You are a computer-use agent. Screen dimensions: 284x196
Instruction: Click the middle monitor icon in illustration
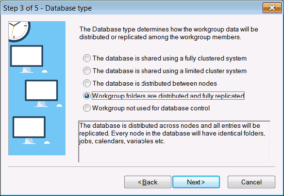pyautogui.click(x=41, y=93)
